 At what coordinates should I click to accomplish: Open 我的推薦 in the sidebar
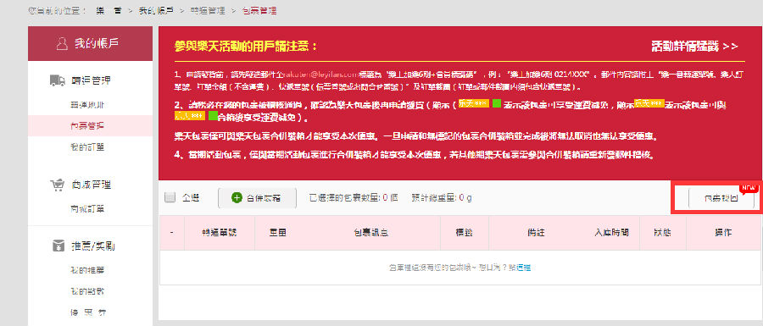(x=87, y=270)
